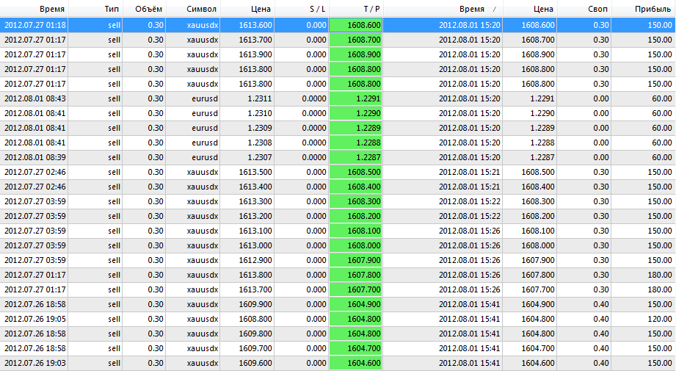Screen dimensions: 676x371
Task: Sort by the T / P column header
Action: (x=356, y=9)
